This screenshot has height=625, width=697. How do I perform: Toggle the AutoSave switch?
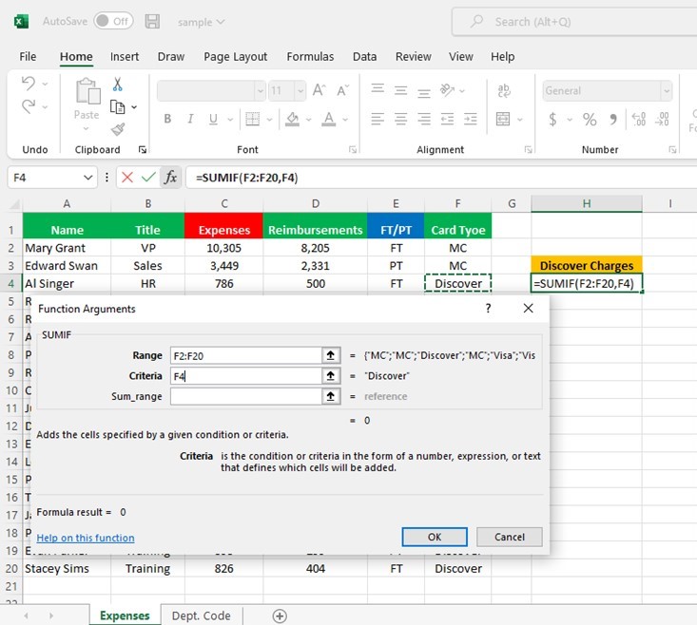pyautogui.click(x=113, y=21)
